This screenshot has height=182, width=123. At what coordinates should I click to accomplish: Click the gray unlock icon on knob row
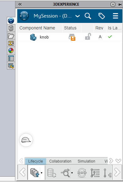point(88,36)
